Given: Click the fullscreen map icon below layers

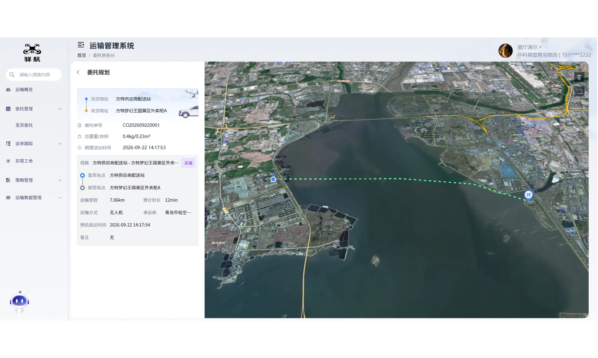Looking at the screenshot, I should tap(579, 92).
